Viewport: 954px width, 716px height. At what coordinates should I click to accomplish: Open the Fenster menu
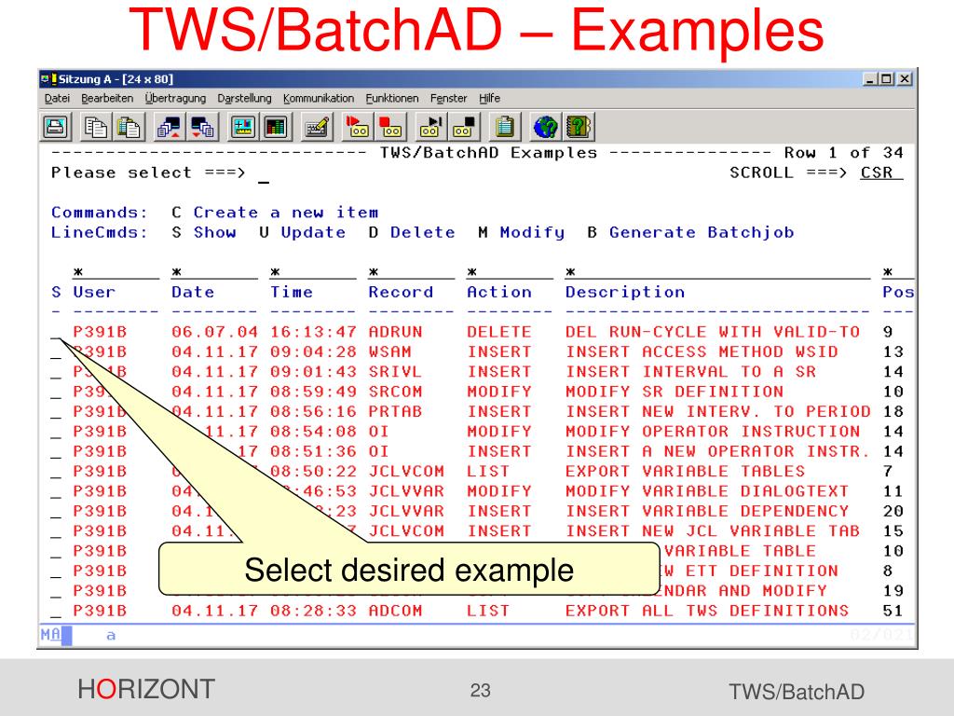[448, 98]
